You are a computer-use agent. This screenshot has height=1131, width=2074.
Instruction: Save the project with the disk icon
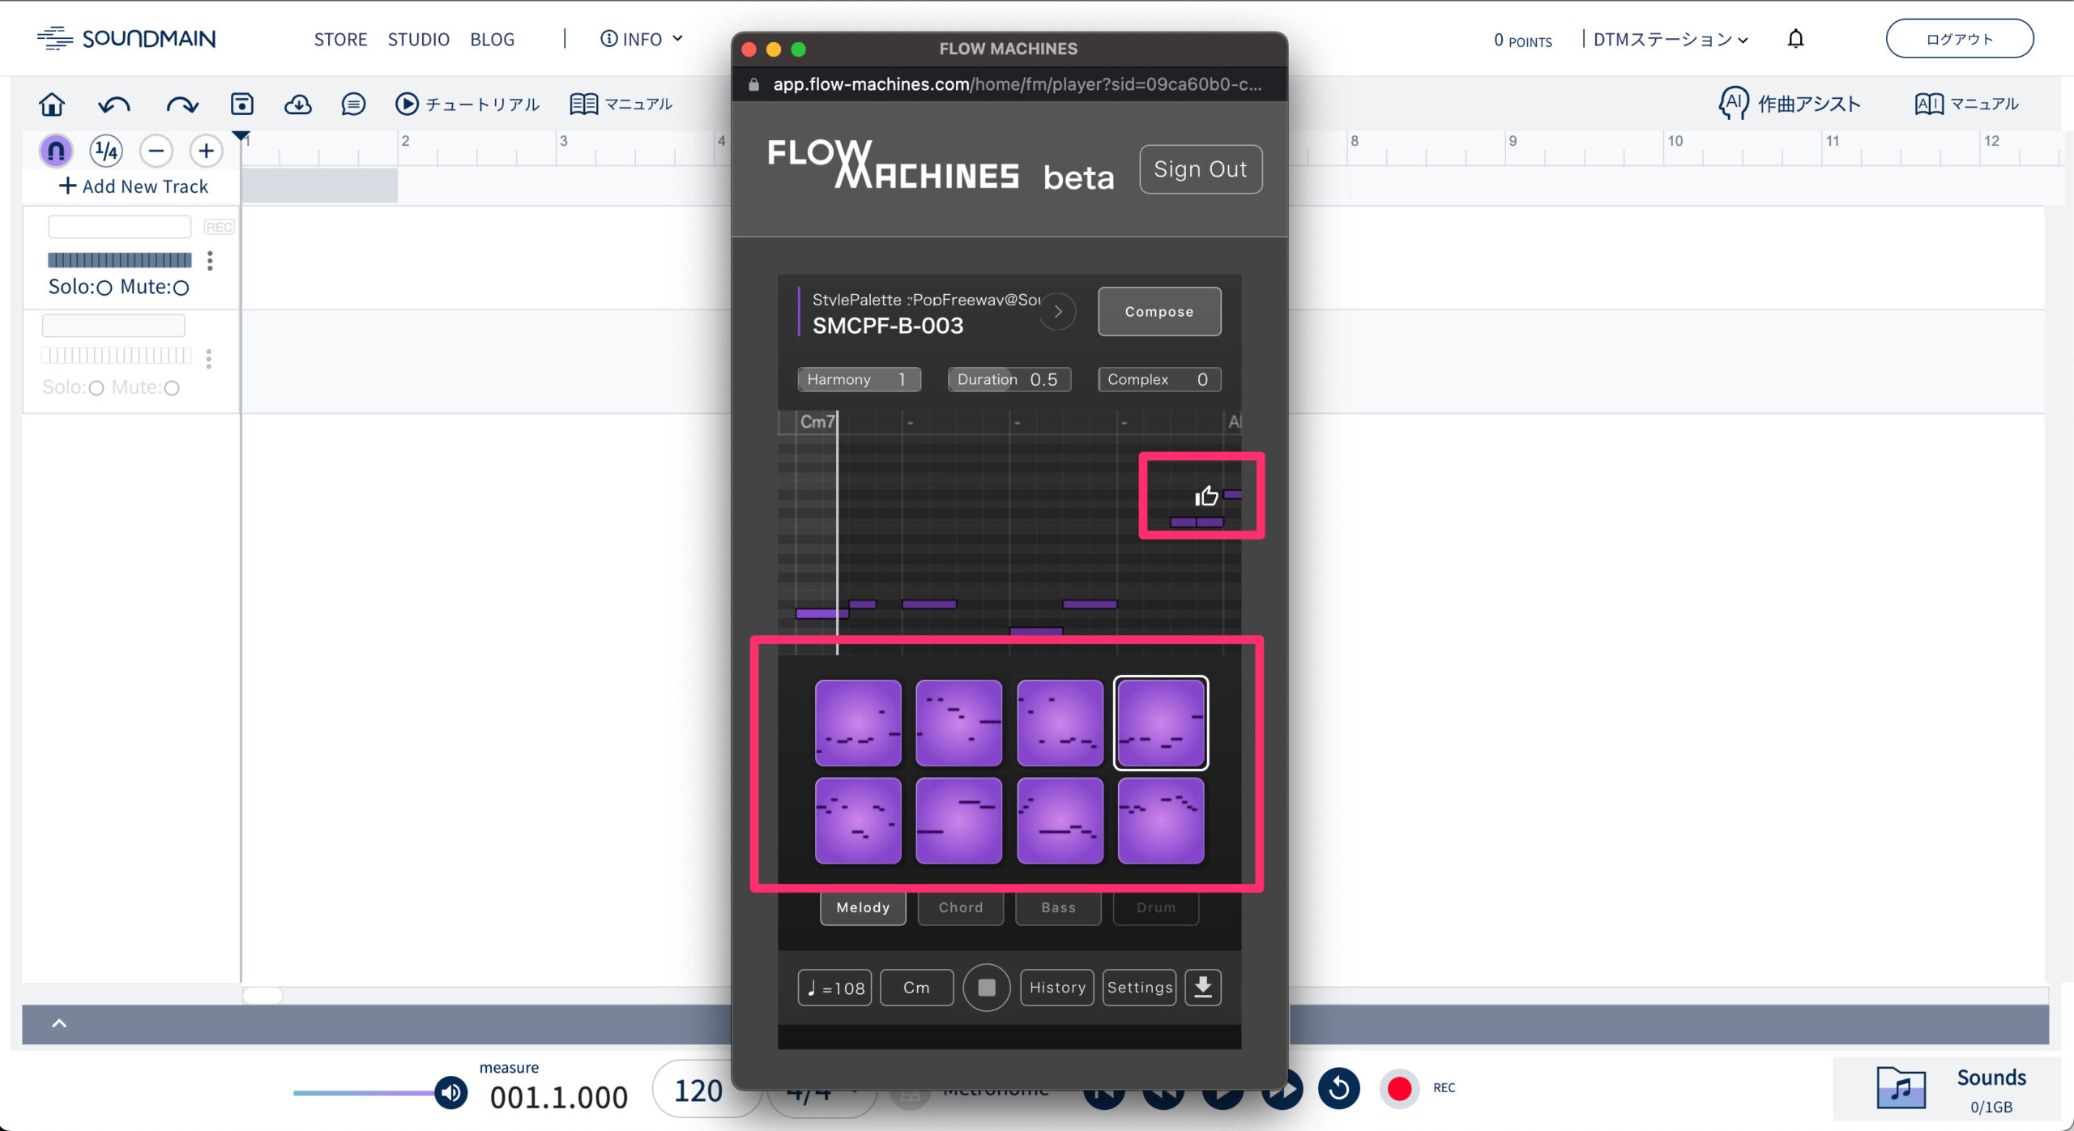[x=241, y=104]
